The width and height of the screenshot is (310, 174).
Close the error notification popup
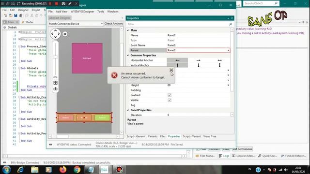[171, 70]
